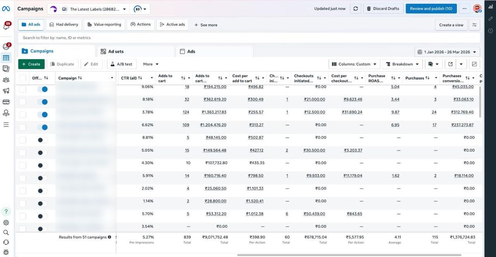Open the profile avatar menu
Viewport: 496px width, 257px height.
pyautogui.click(x=477, y=9)
